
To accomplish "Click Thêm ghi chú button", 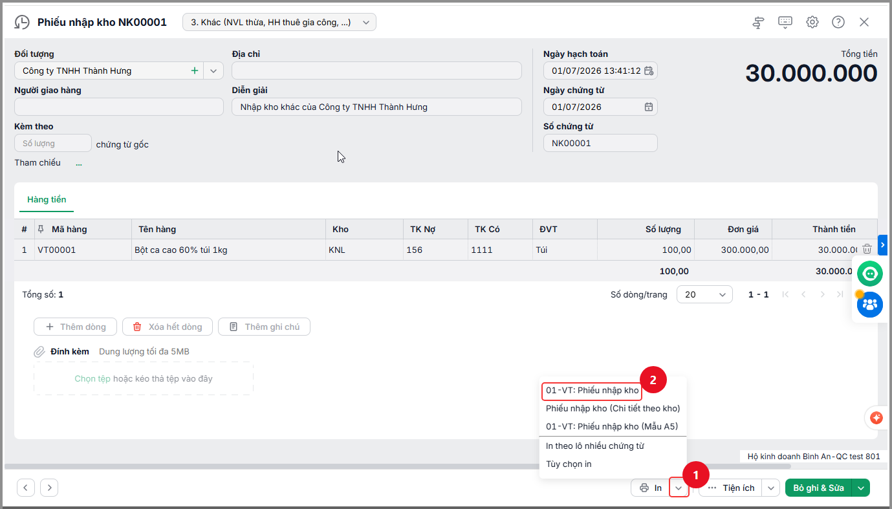I will (264, 327).
